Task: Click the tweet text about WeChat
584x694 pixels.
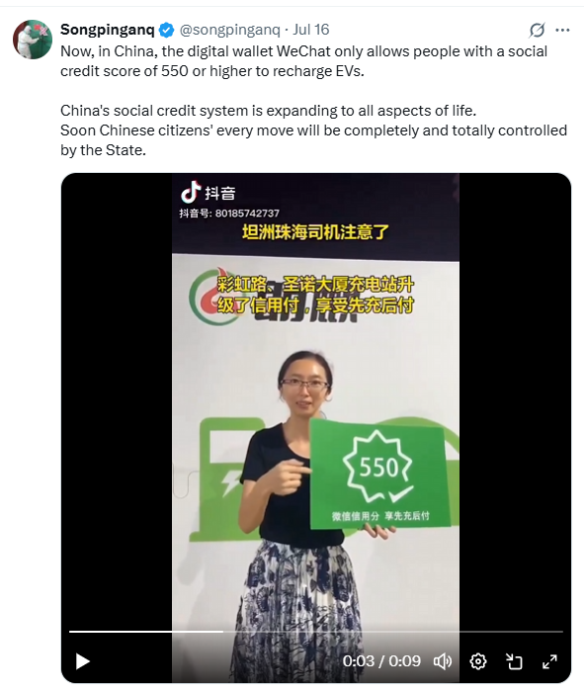Action: pos(304,61)
